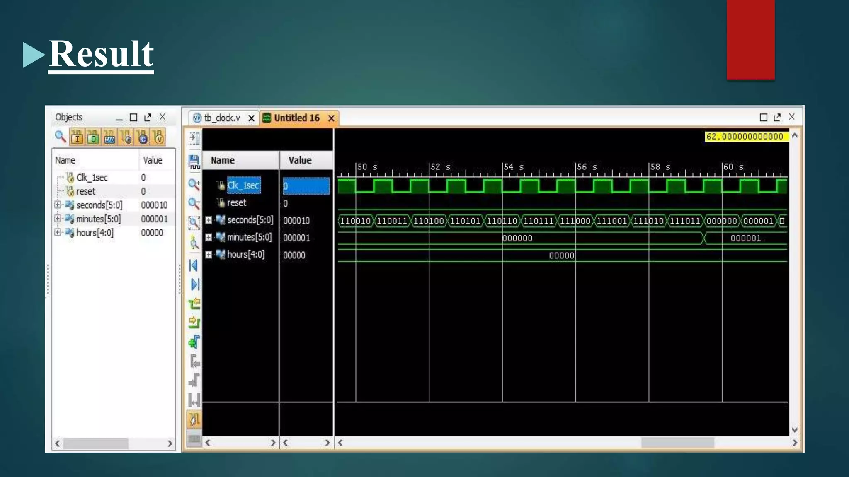The height and width of the screenshot is (477, 849).
Task: Toggle the I/O (inout) ports filter
Action: tap(109, 137)
